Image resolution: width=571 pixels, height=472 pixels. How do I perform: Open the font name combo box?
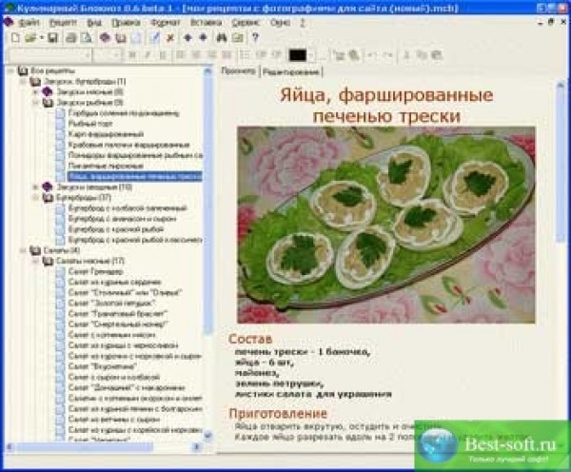[x=49, y=55]
